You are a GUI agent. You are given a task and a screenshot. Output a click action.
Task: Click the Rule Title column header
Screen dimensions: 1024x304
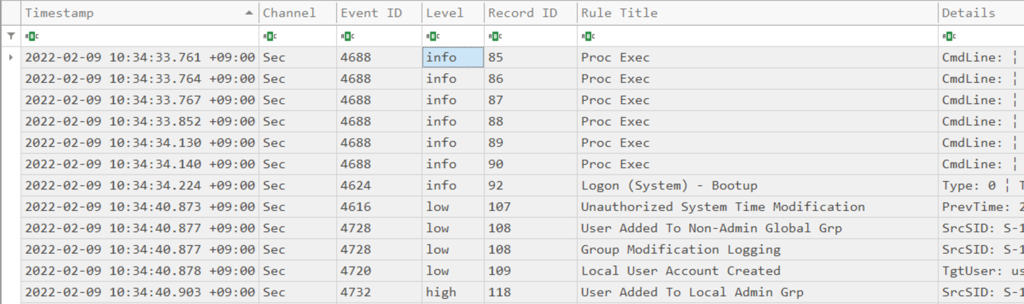click(x=619, y=13)
